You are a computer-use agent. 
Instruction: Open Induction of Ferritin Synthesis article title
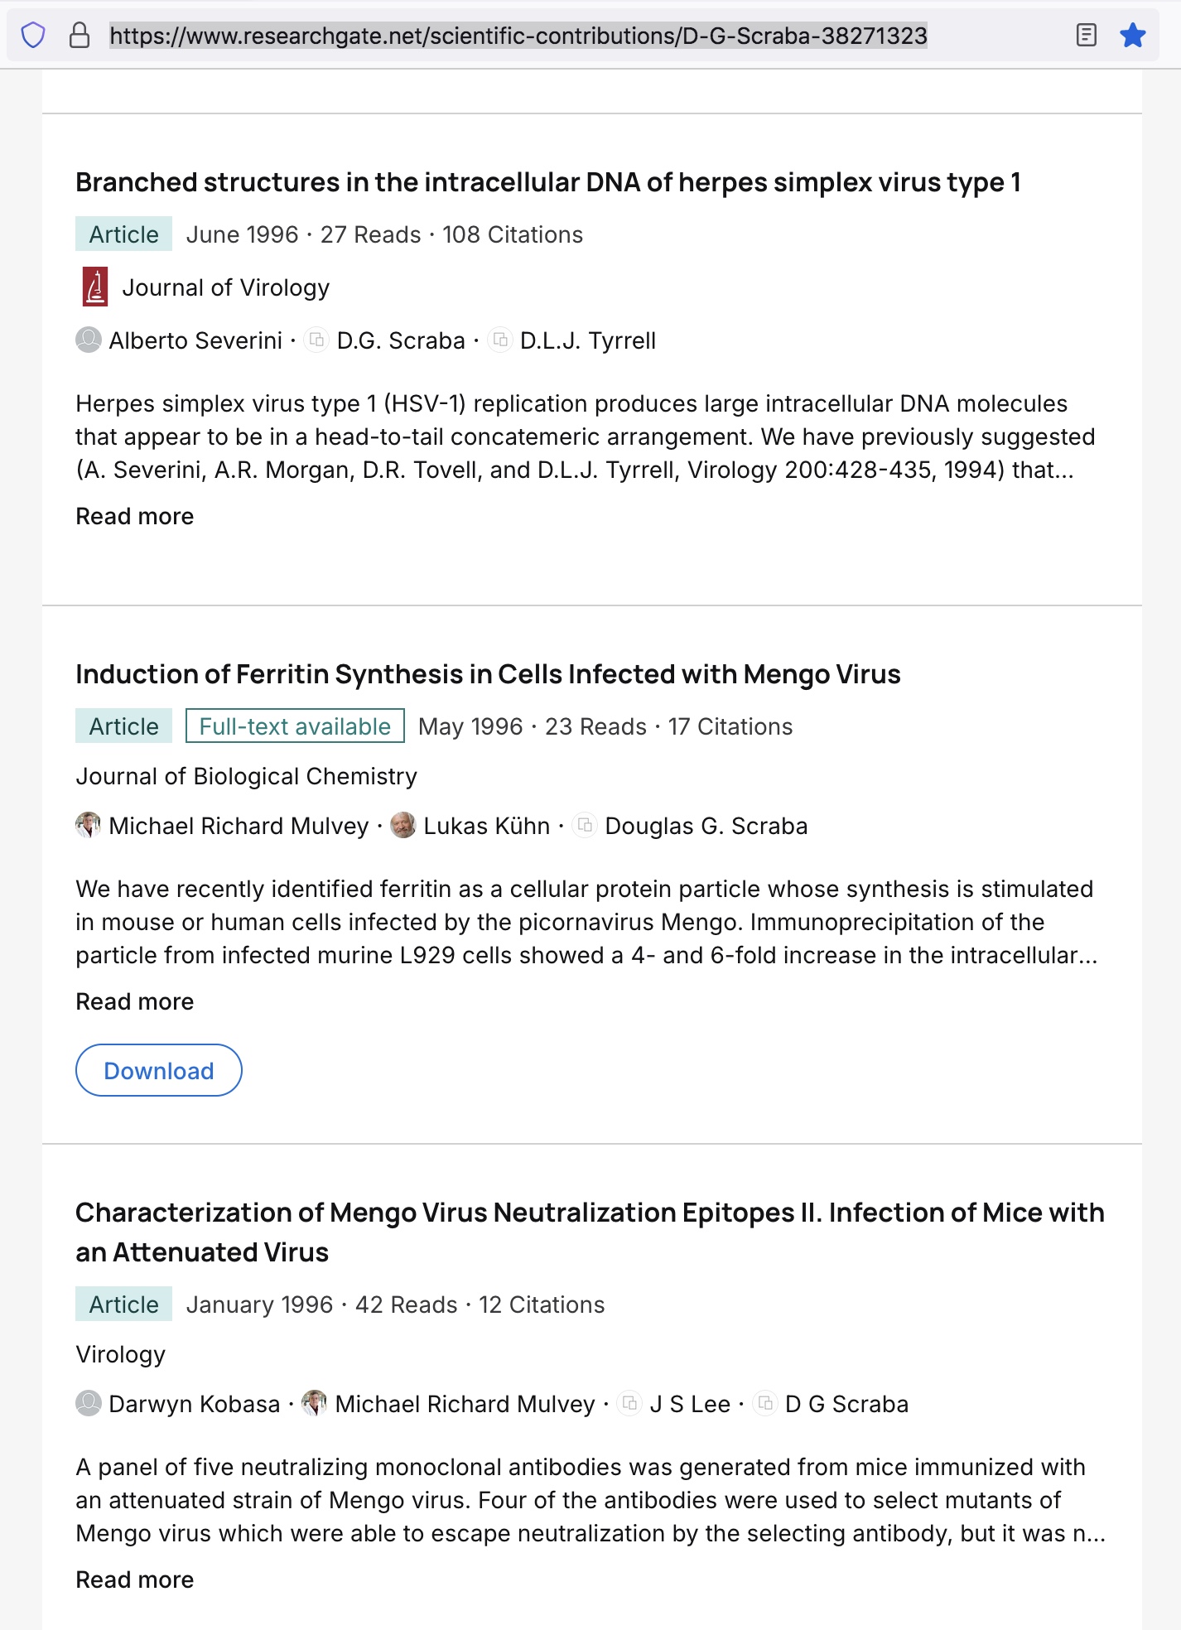(488, 674)
